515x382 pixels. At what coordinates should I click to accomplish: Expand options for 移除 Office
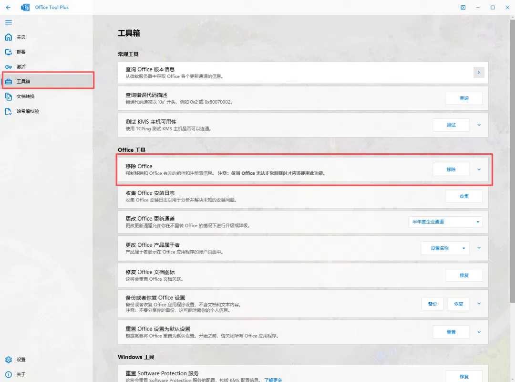pyautogui.click(x=479, y=170)
